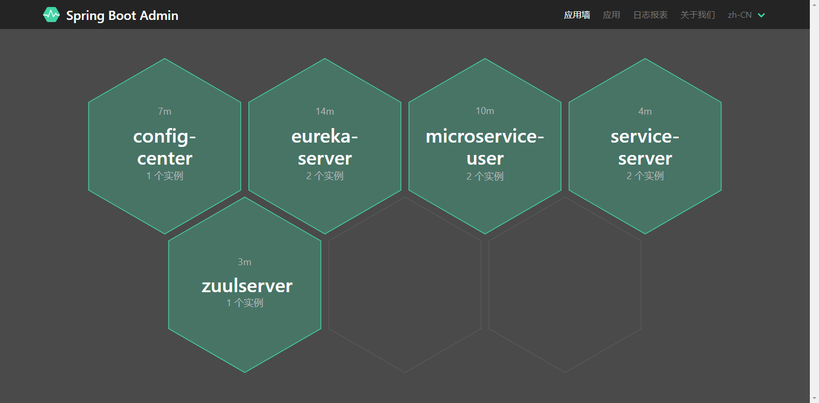Open the eureka-server application hexagon
819x403 pixels.
pyautogui.click(x=324, y=146)
